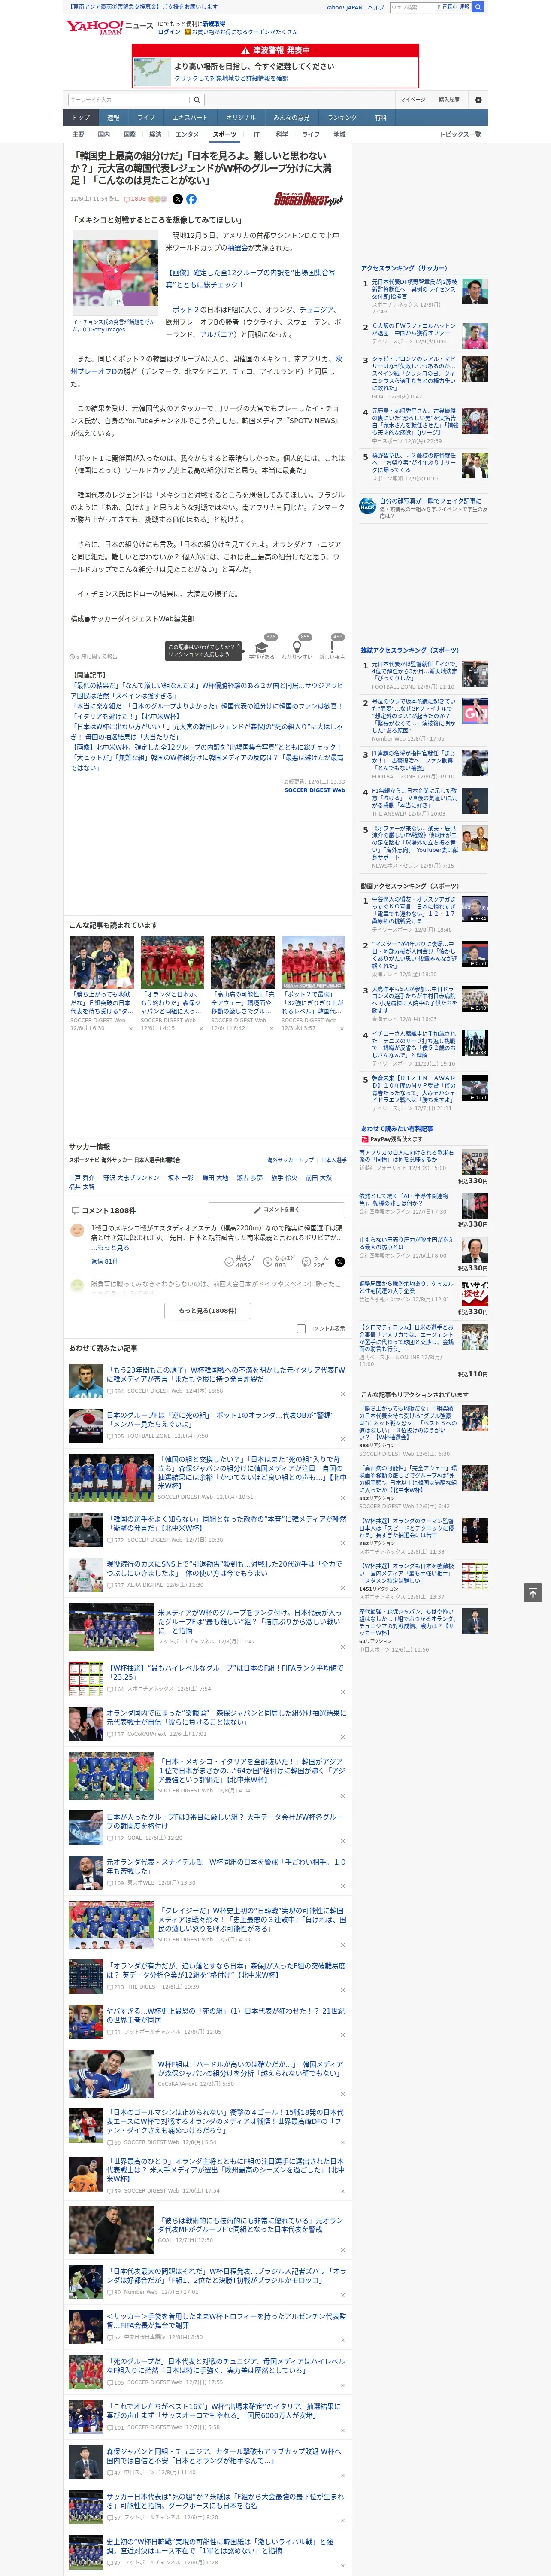
Task: Share the top comment on X
Action: (340, 1262)
